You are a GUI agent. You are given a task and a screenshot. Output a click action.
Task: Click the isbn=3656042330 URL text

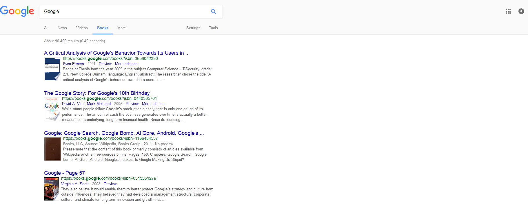pyautogui.click(x=110, y=58)
